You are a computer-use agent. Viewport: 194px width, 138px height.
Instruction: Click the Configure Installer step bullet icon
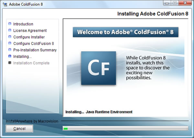click(x=10, y=37)
